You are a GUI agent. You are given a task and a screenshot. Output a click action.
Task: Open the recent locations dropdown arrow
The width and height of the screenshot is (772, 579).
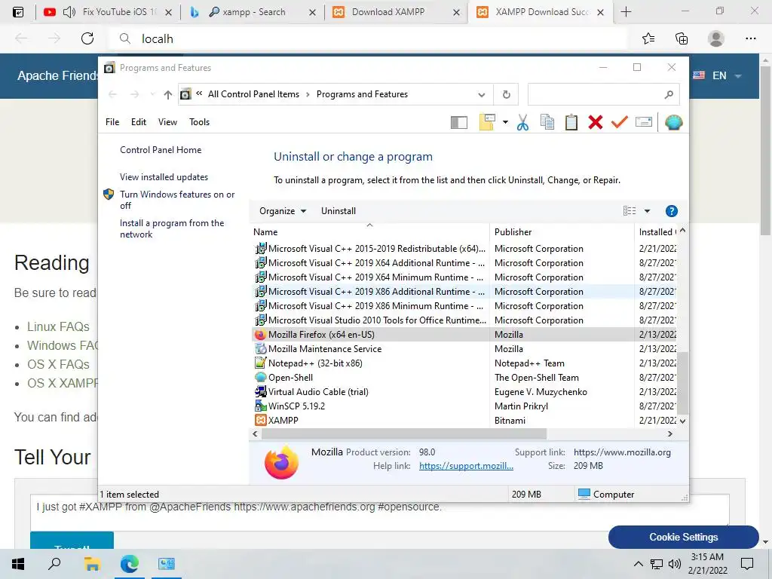[x=152, y=94]
